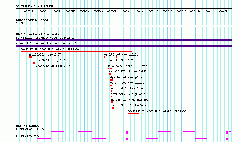Click the OSMR NM_003999 right exon box

(227, 139)
